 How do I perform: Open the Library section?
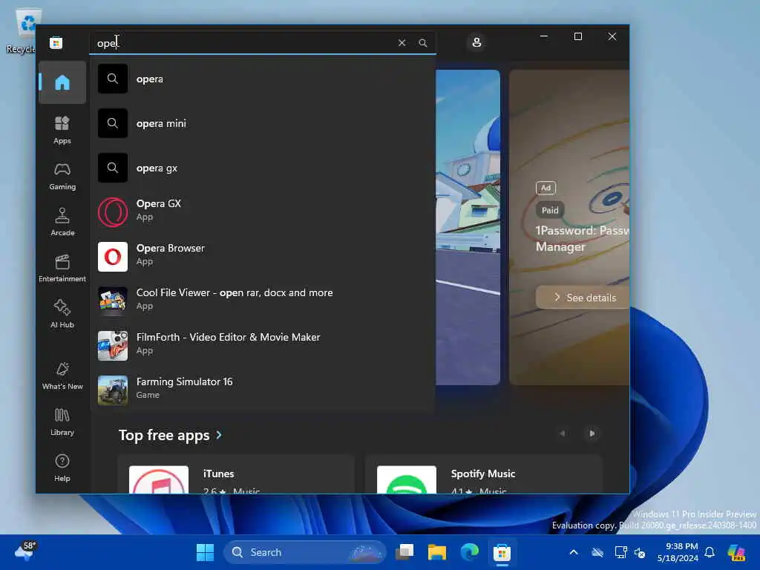(62, 422)
